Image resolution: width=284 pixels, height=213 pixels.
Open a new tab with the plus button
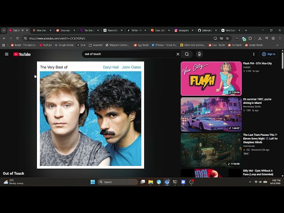(246, 31)
